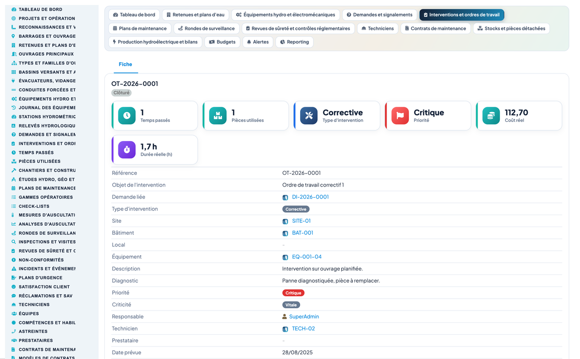Open Projets et opérations sidebar entry
This screenshot has width=580, height=359.
(x=43, y=18)
